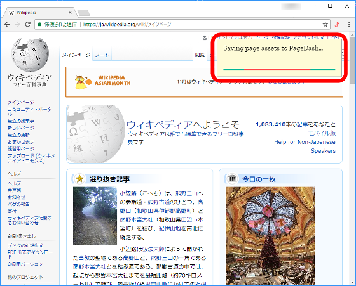Open コミュニティ・ポータル sidebar link
This screenshot has width=356, height=286.
[30, 112]
